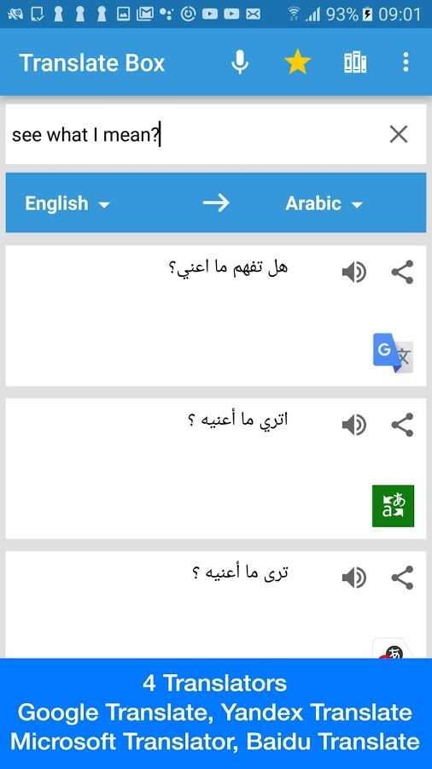
Task: Share the Google translation result
Action: click(x=403, y=273)
